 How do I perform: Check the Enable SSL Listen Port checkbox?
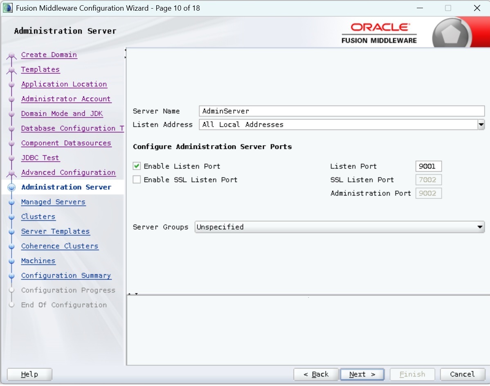coord(137,180)
